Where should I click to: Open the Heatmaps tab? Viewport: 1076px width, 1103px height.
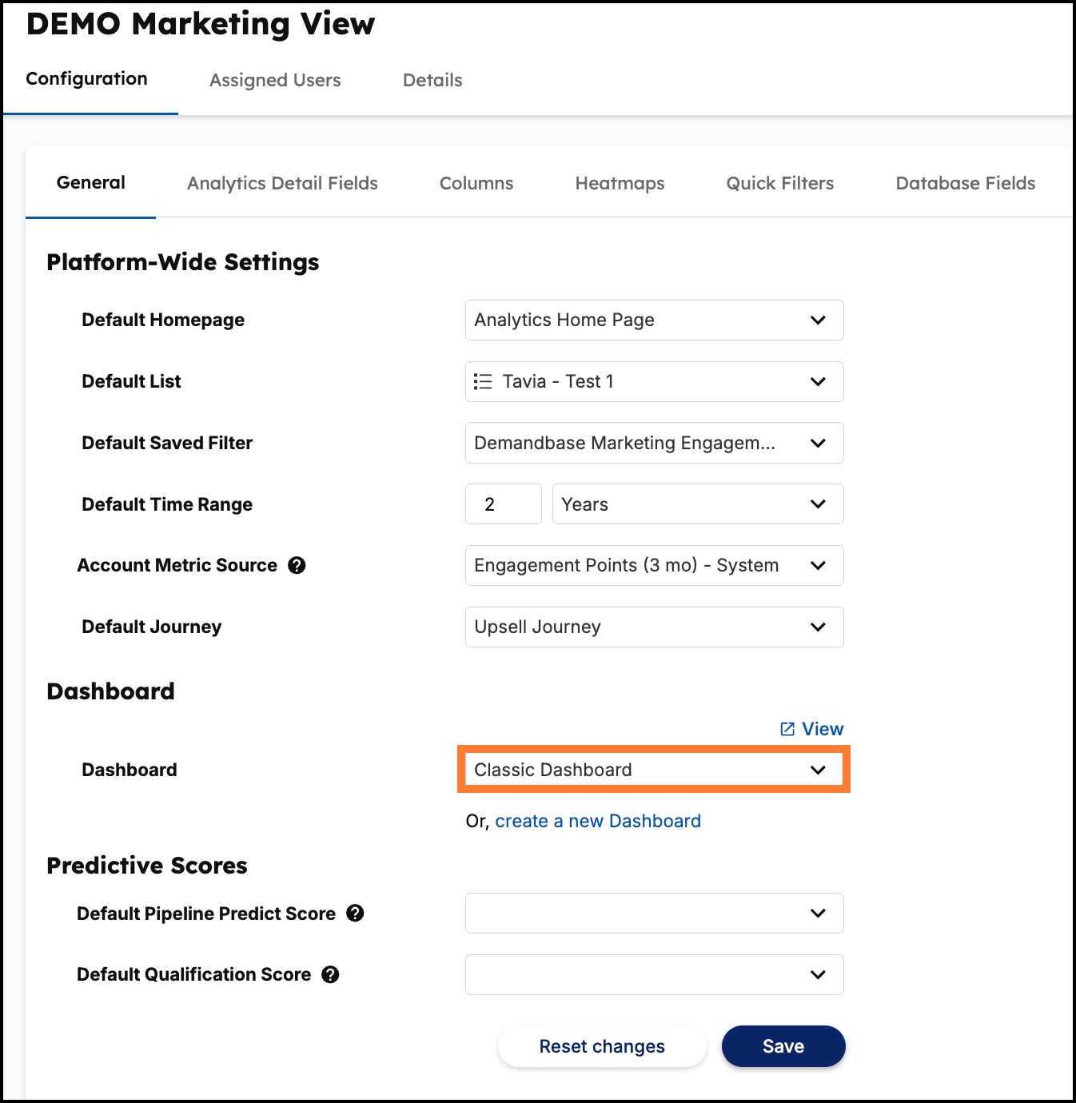click(620, 183)
